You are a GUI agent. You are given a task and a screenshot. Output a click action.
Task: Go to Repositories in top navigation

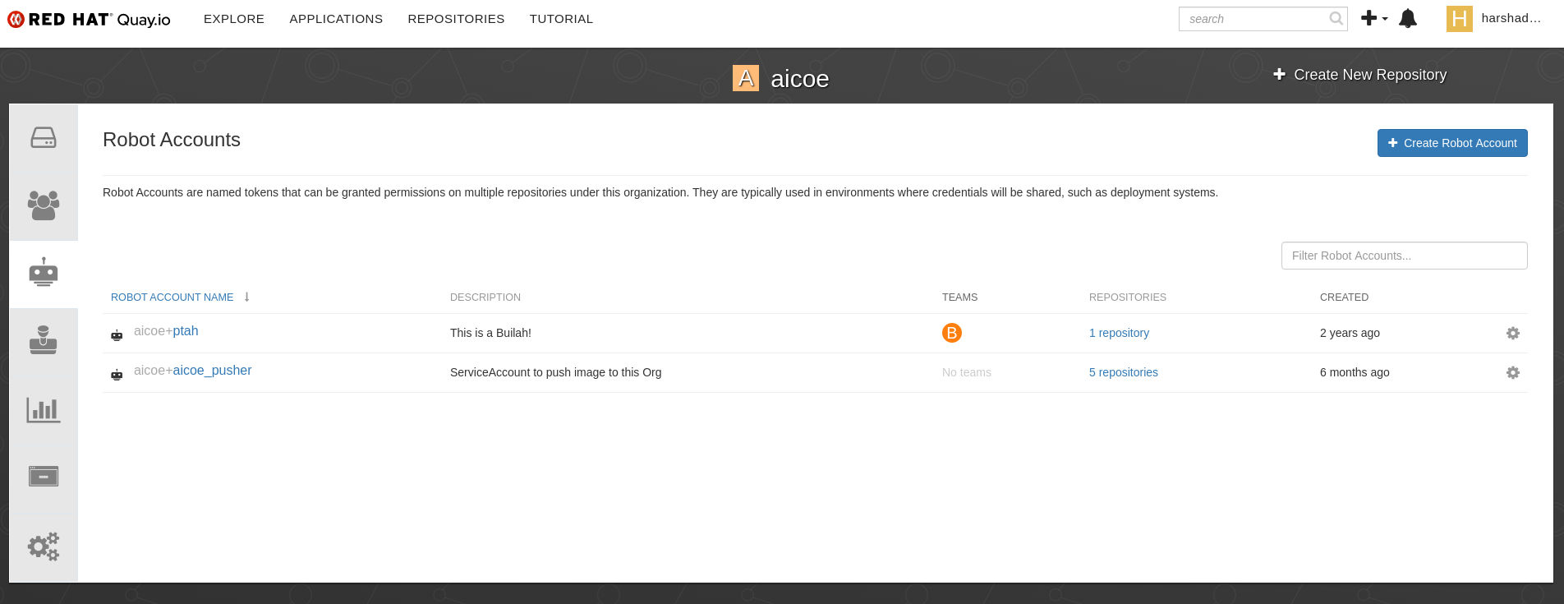pyautogui.click(x=456, y=19)
